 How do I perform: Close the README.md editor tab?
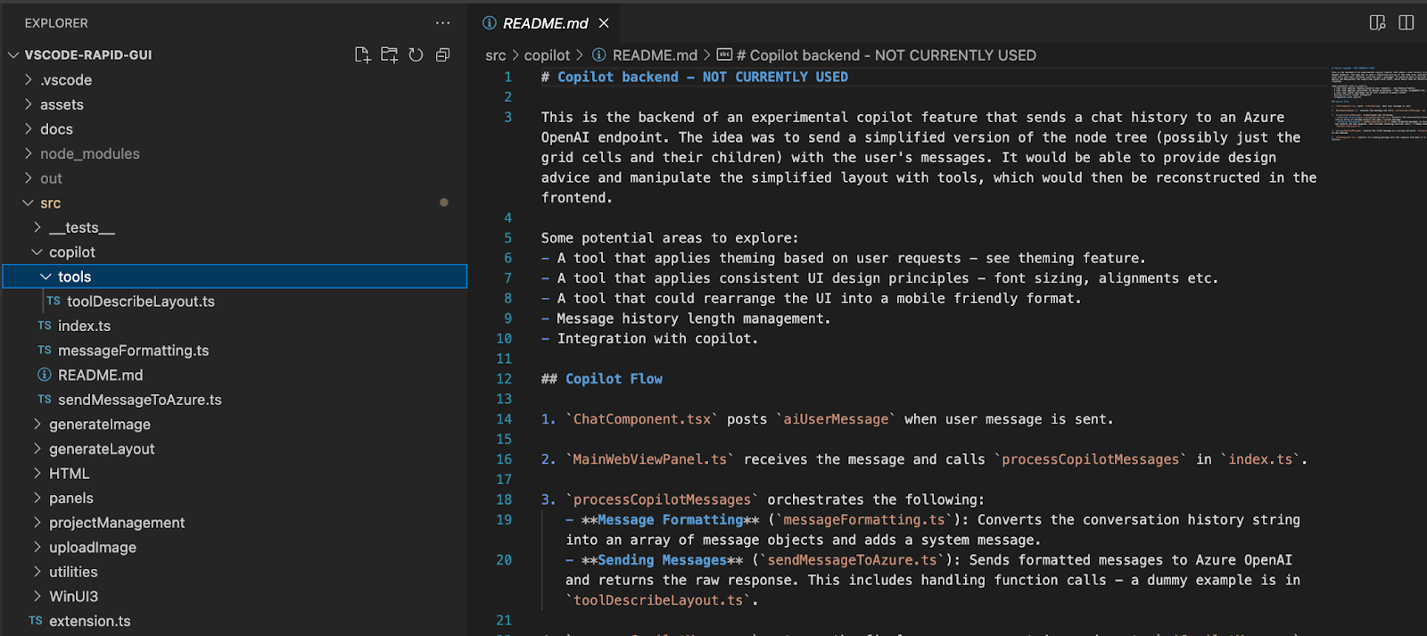tap(604, 23)
